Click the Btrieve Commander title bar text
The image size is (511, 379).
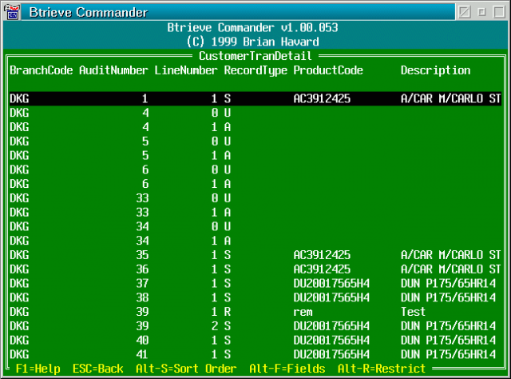(89, 13)
